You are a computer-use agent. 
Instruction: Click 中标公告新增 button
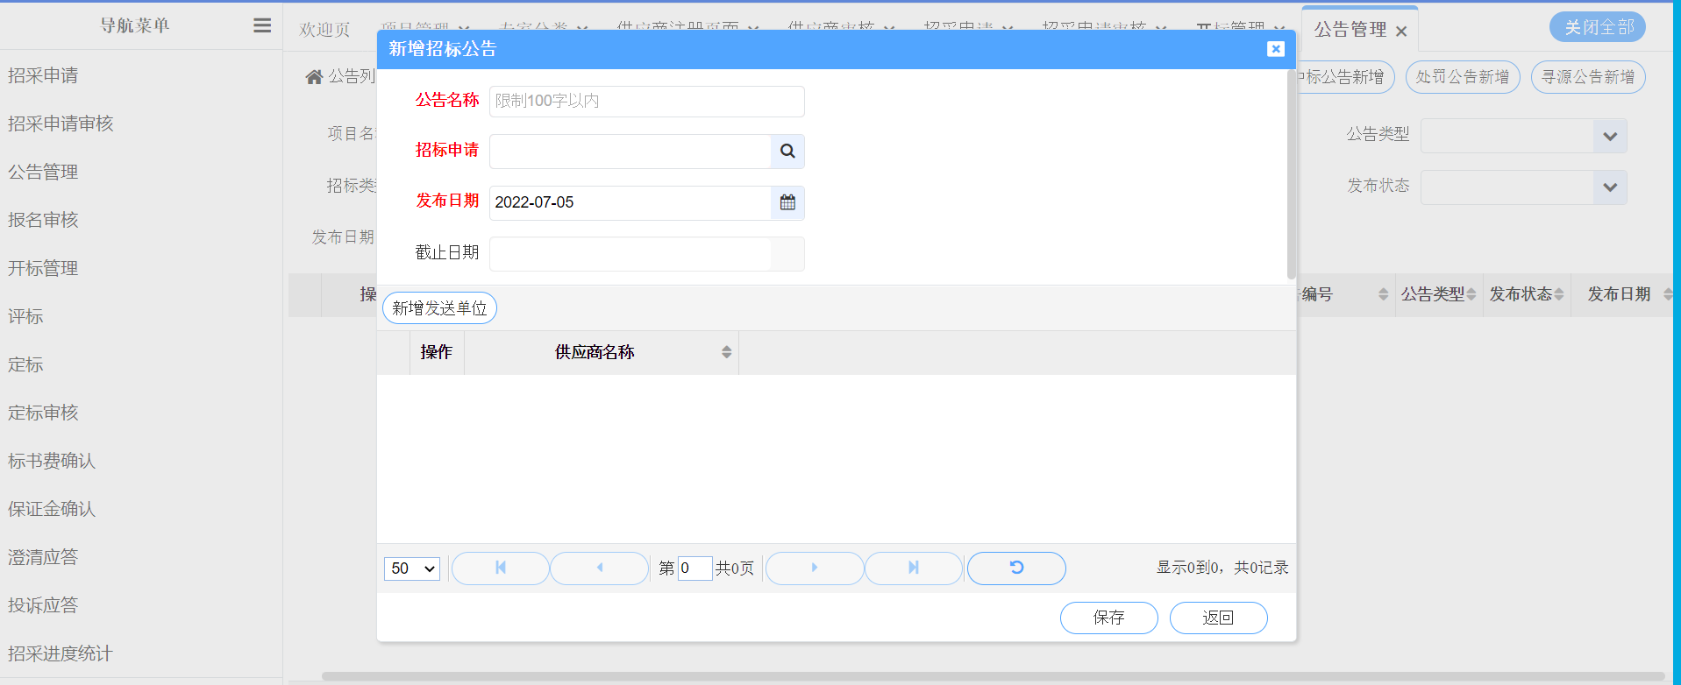click(x=1344, y=77)
